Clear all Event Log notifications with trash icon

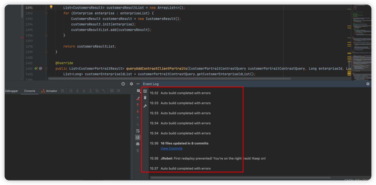click(x=145, y=98)
